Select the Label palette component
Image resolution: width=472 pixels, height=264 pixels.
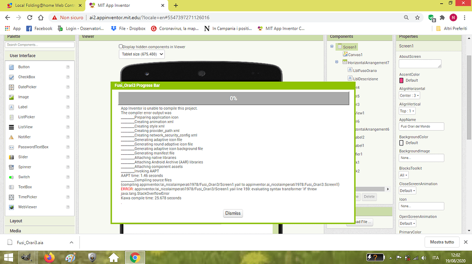tap(23, 107)
